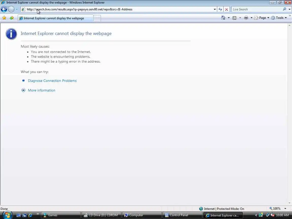Show hidden tray icons arrow
The width and height of the screenshot is (292, 219).
click(256, 215)
